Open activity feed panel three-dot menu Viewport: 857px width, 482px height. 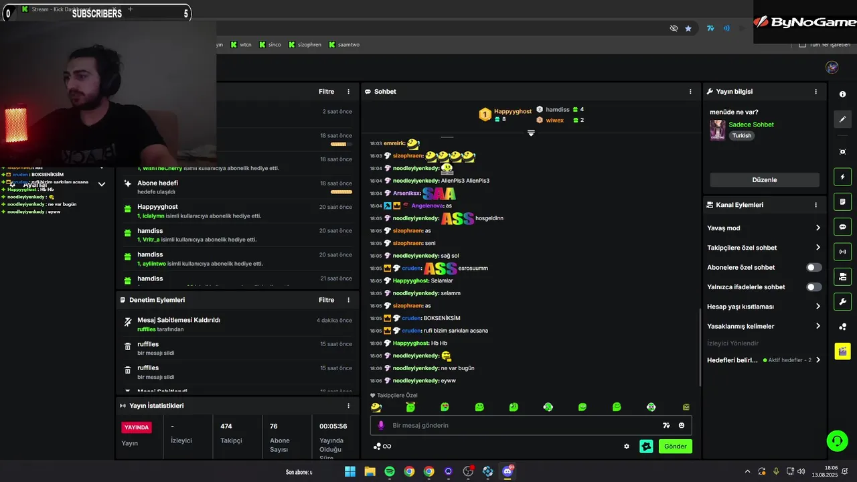[348, 92]
